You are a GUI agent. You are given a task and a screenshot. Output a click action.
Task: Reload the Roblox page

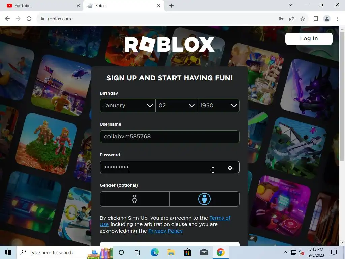point(29,19)
